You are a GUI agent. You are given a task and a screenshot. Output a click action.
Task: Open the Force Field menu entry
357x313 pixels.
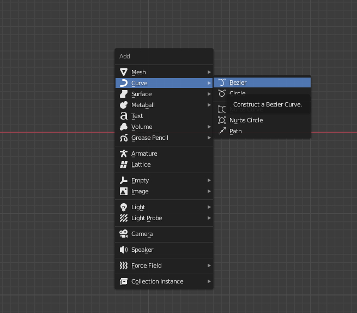164,265
